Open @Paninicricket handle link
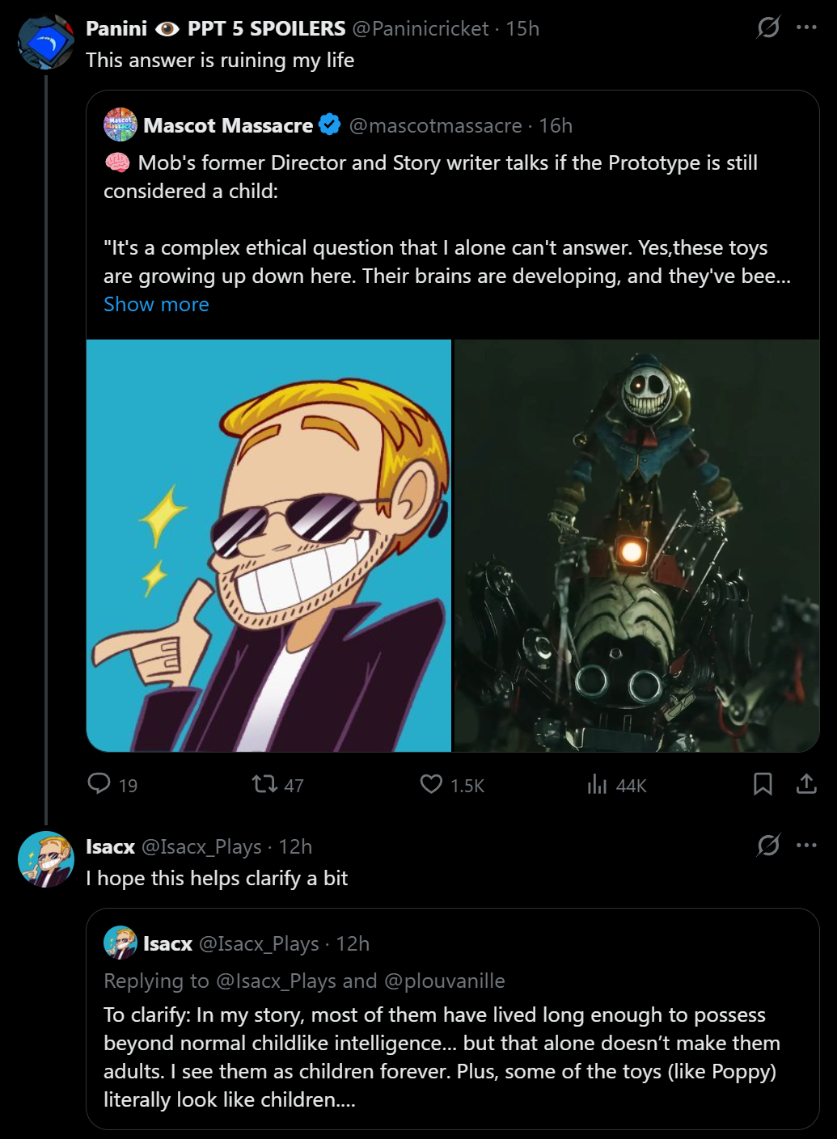Viewport: 837px width, 1139px height. [421, 29]
